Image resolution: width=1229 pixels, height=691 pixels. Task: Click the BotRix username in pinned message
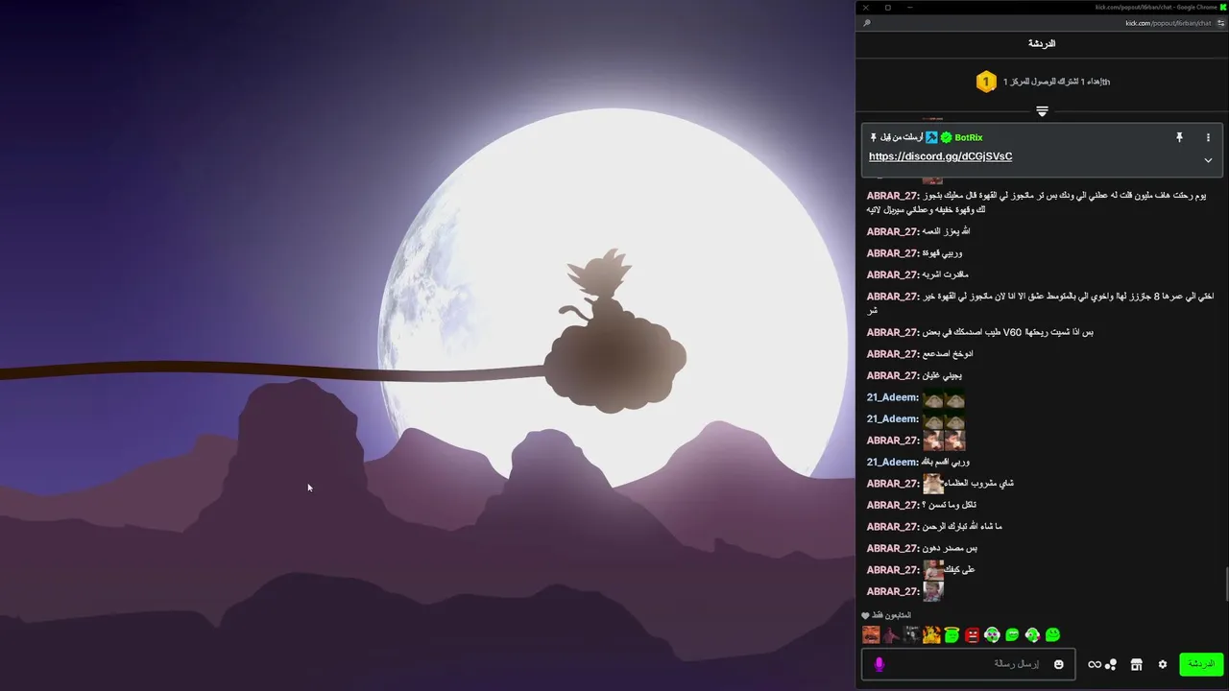pos(968,137)
